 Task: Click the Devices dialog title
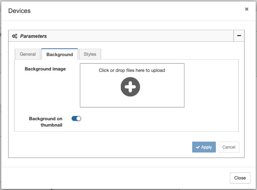[19, 11]
